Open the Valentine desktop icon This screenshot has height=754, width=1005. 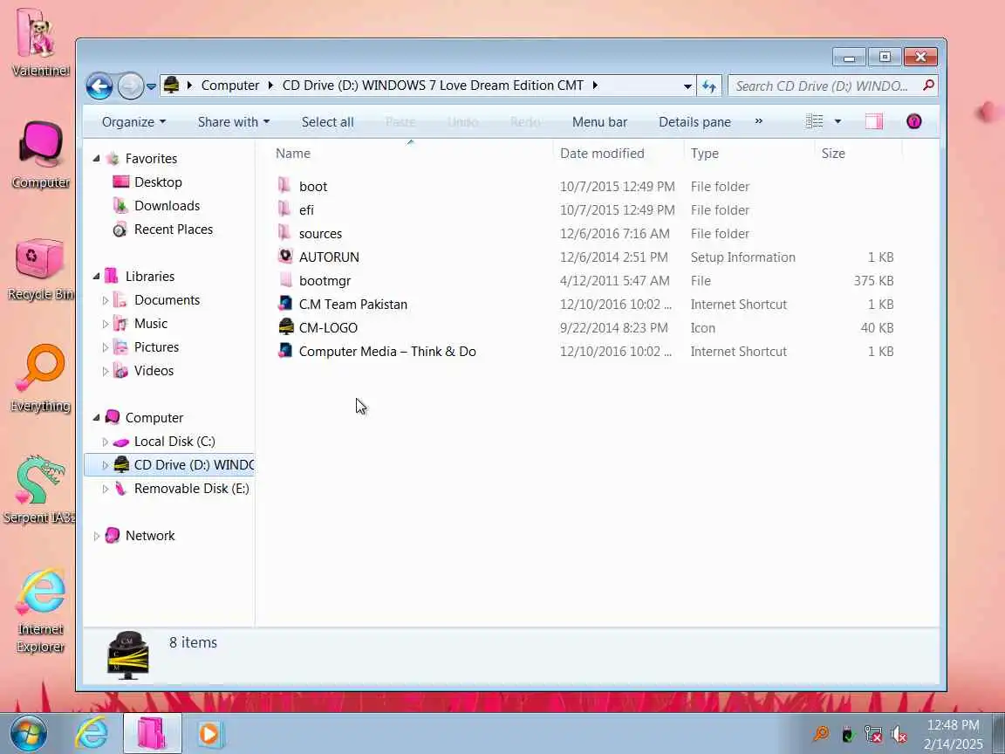coord(38,42)
